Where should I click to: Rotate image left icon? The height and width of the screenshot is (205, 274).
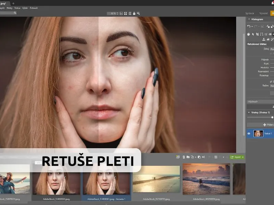(268, 26)
